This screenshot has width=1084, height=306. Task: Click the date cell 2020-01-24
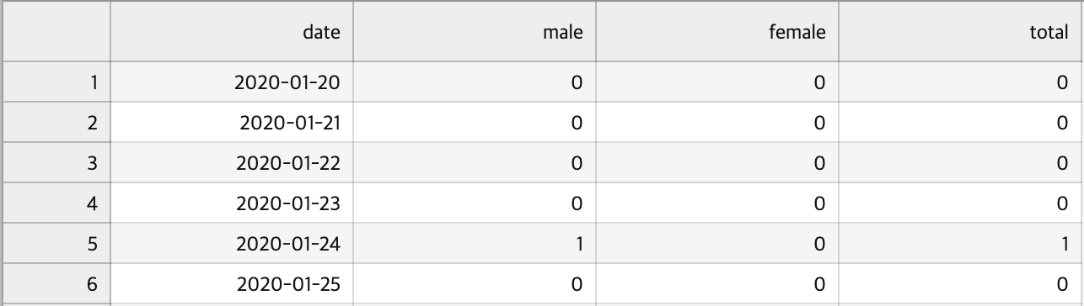(x=232, y=243)
